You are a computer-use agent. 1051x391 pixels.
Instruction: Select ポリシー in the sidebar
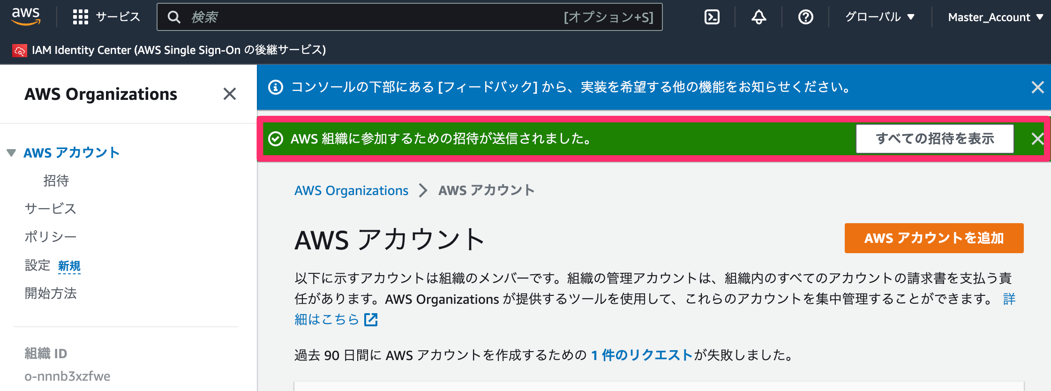[51, 237]
